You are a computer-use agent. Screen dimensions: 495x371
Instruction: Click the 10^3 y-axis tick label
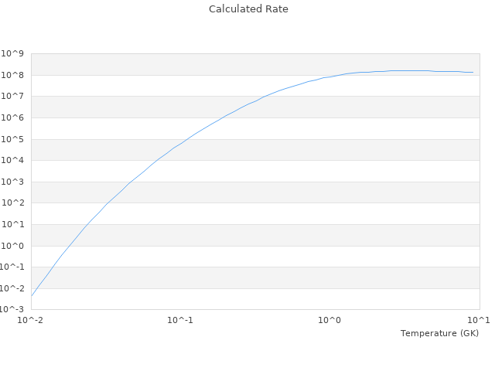[13, 182]
